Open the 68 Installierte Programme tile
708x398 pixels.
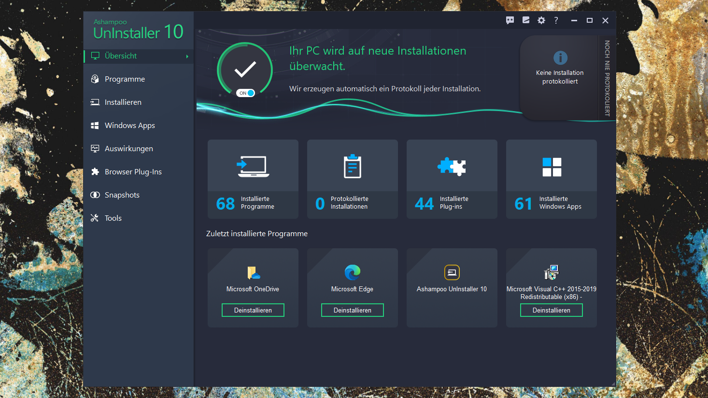[x=253, y=179]
